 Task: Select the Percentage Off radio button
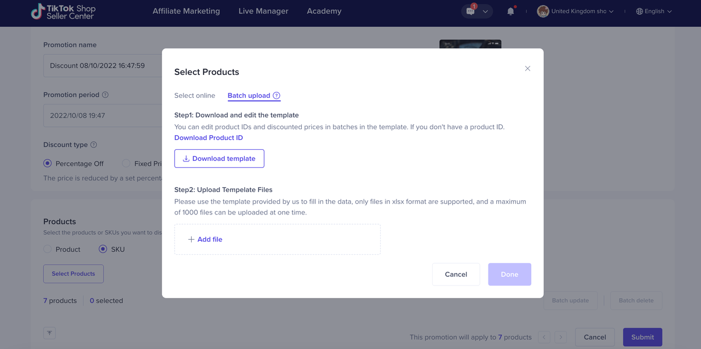[48, 164]
